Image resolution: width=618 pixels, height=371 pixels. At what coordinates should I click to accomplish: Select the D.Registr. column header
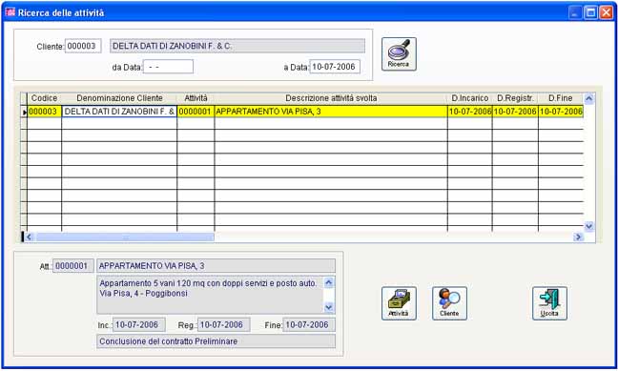(515, 98)
